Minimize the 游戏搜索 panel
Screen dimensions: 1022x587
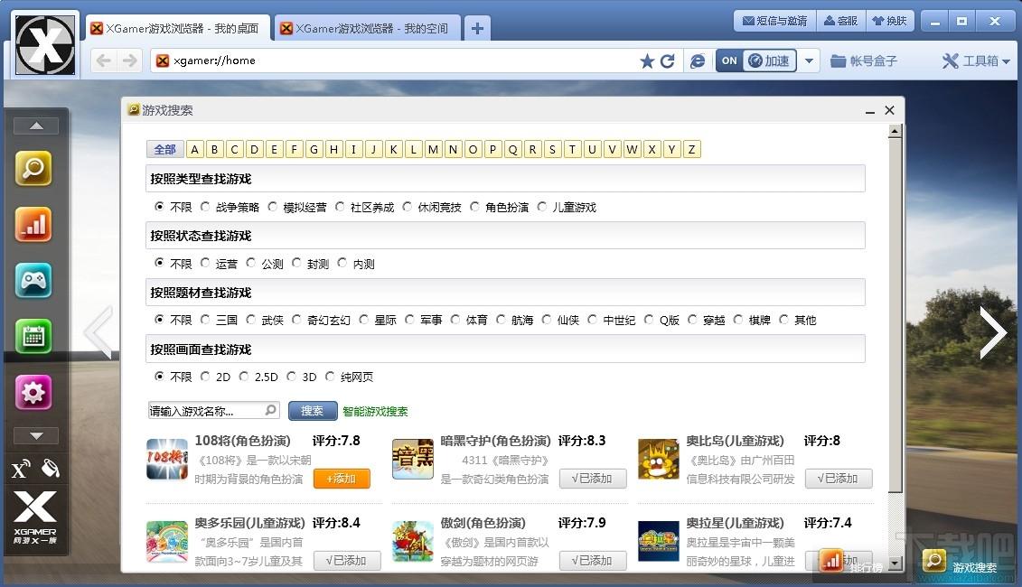[869, 111]
